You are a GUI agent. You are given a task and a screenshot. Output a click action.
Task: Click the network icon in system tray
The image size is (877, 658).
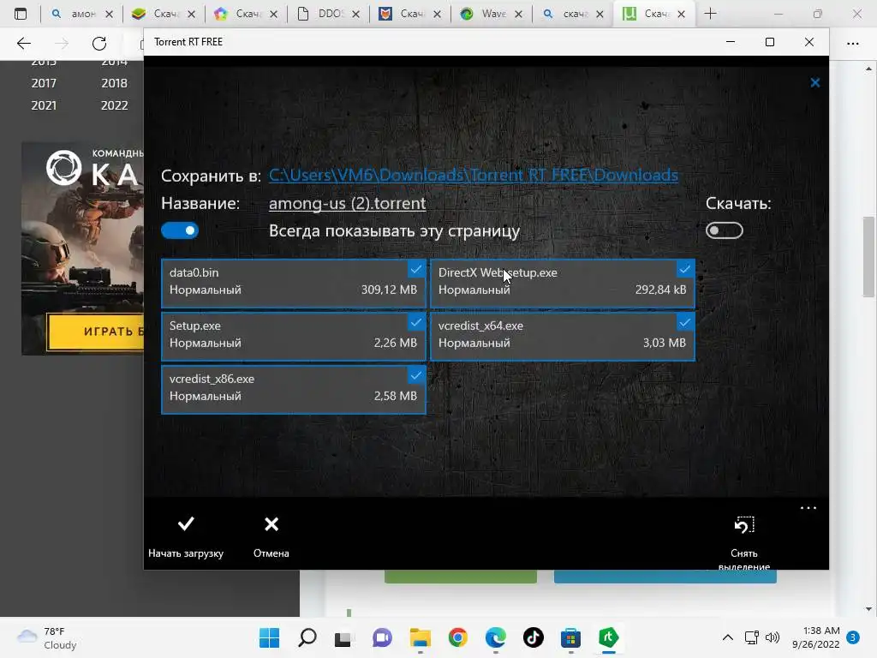pyautogui.click(x=752, y=637)
